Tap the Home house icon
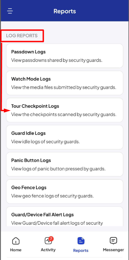129x260 pixels. [x=16, y=240]
